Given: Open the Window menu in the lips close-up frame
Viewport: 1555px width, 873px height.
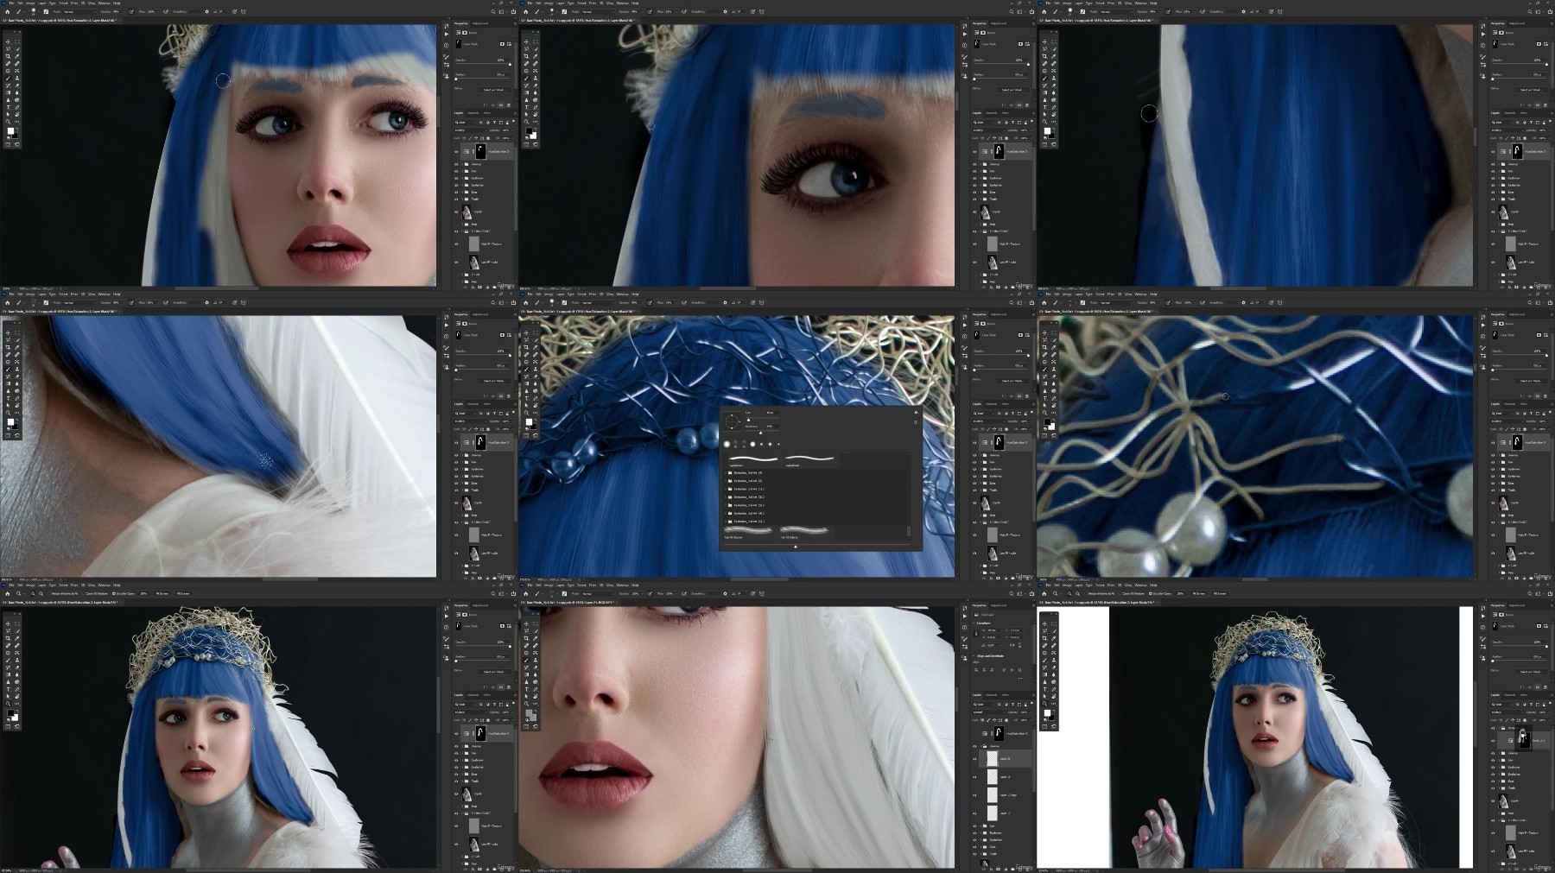Looking at the screenshot, I should point(623,585).
